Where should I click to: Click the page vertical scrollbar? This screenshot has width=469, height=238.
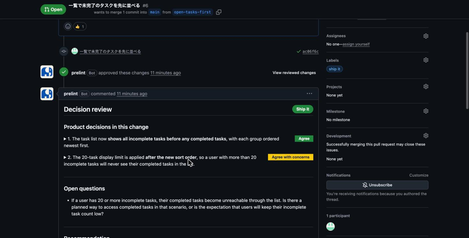coord(467,70)
